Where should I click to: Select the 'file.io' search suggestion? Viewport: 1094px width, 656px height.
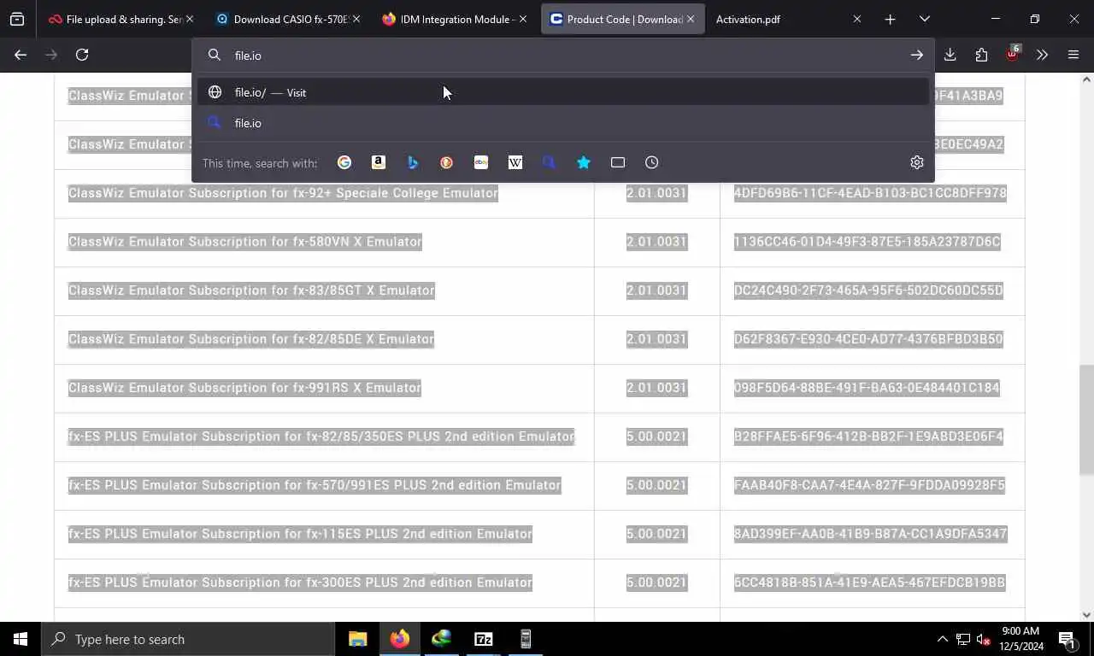coord(563,123)
